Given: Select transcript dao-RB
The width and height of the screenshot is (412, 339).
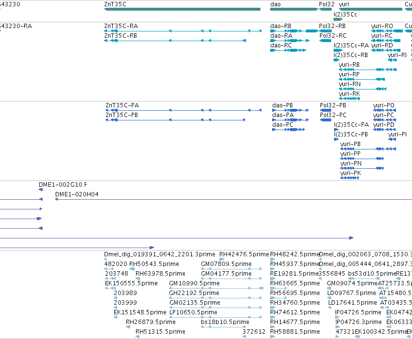Looking at the screenshot, I should click(294, 31).
